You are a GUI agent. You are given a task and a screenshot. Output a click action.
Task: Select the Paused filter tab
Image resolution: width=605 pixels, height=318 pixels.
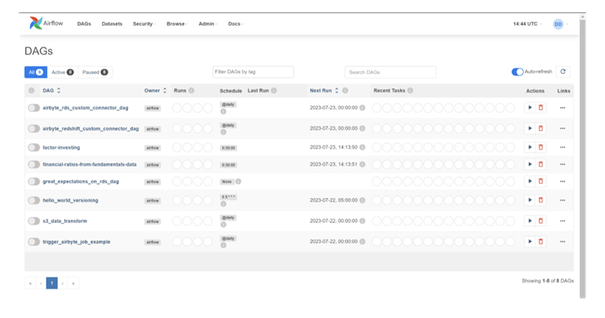95,72
